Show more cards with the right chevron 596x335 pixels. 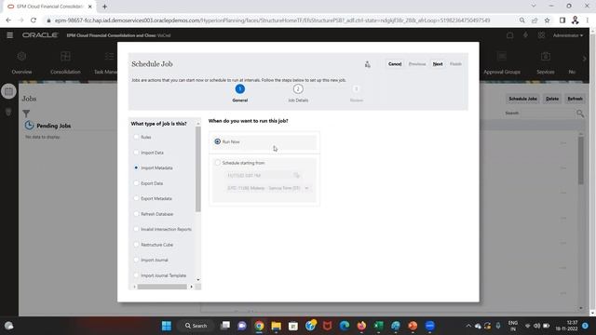[584, 59]
